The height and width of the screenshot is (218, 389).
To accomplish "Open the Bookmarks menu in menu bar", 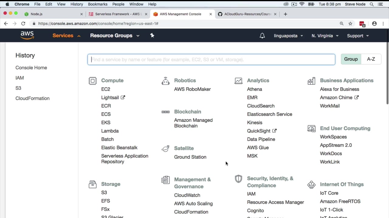I will tap(98, 4).
